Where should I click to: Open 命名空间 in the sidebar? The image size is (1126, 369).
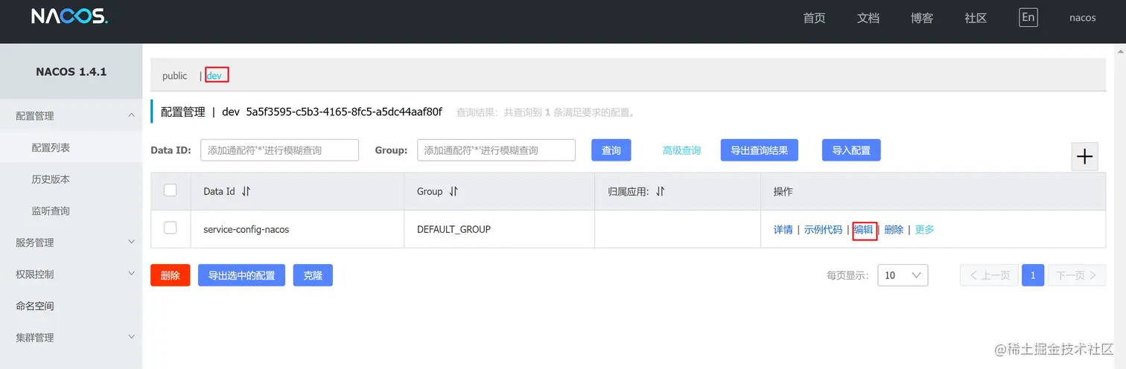(35, 306)
